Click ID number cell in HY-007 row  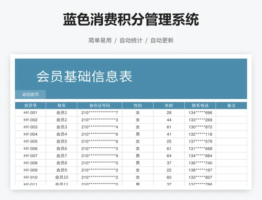click(x=100, y=156)
